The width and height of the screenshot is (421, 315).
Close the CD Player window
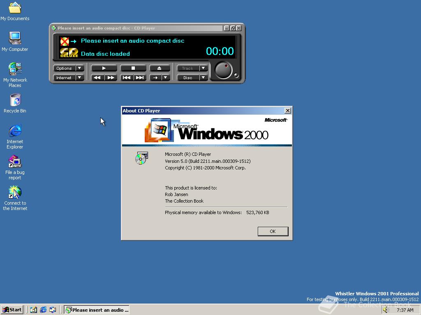coord(239,28)
